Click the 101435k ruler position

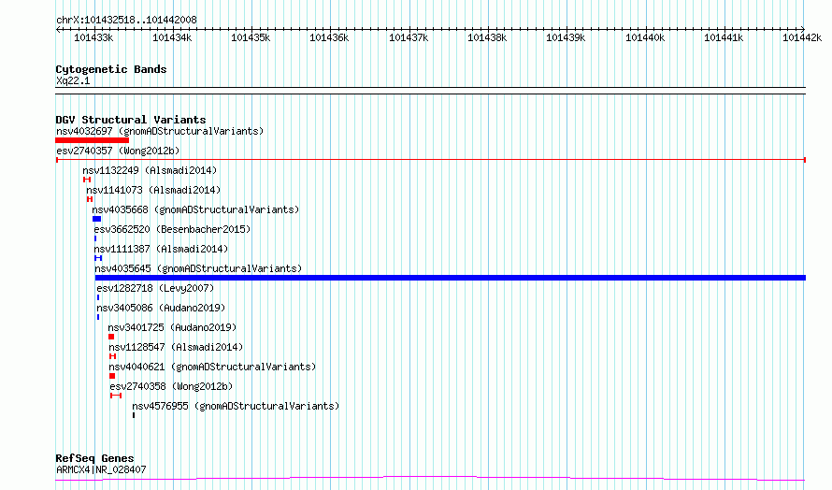(251, 37)
